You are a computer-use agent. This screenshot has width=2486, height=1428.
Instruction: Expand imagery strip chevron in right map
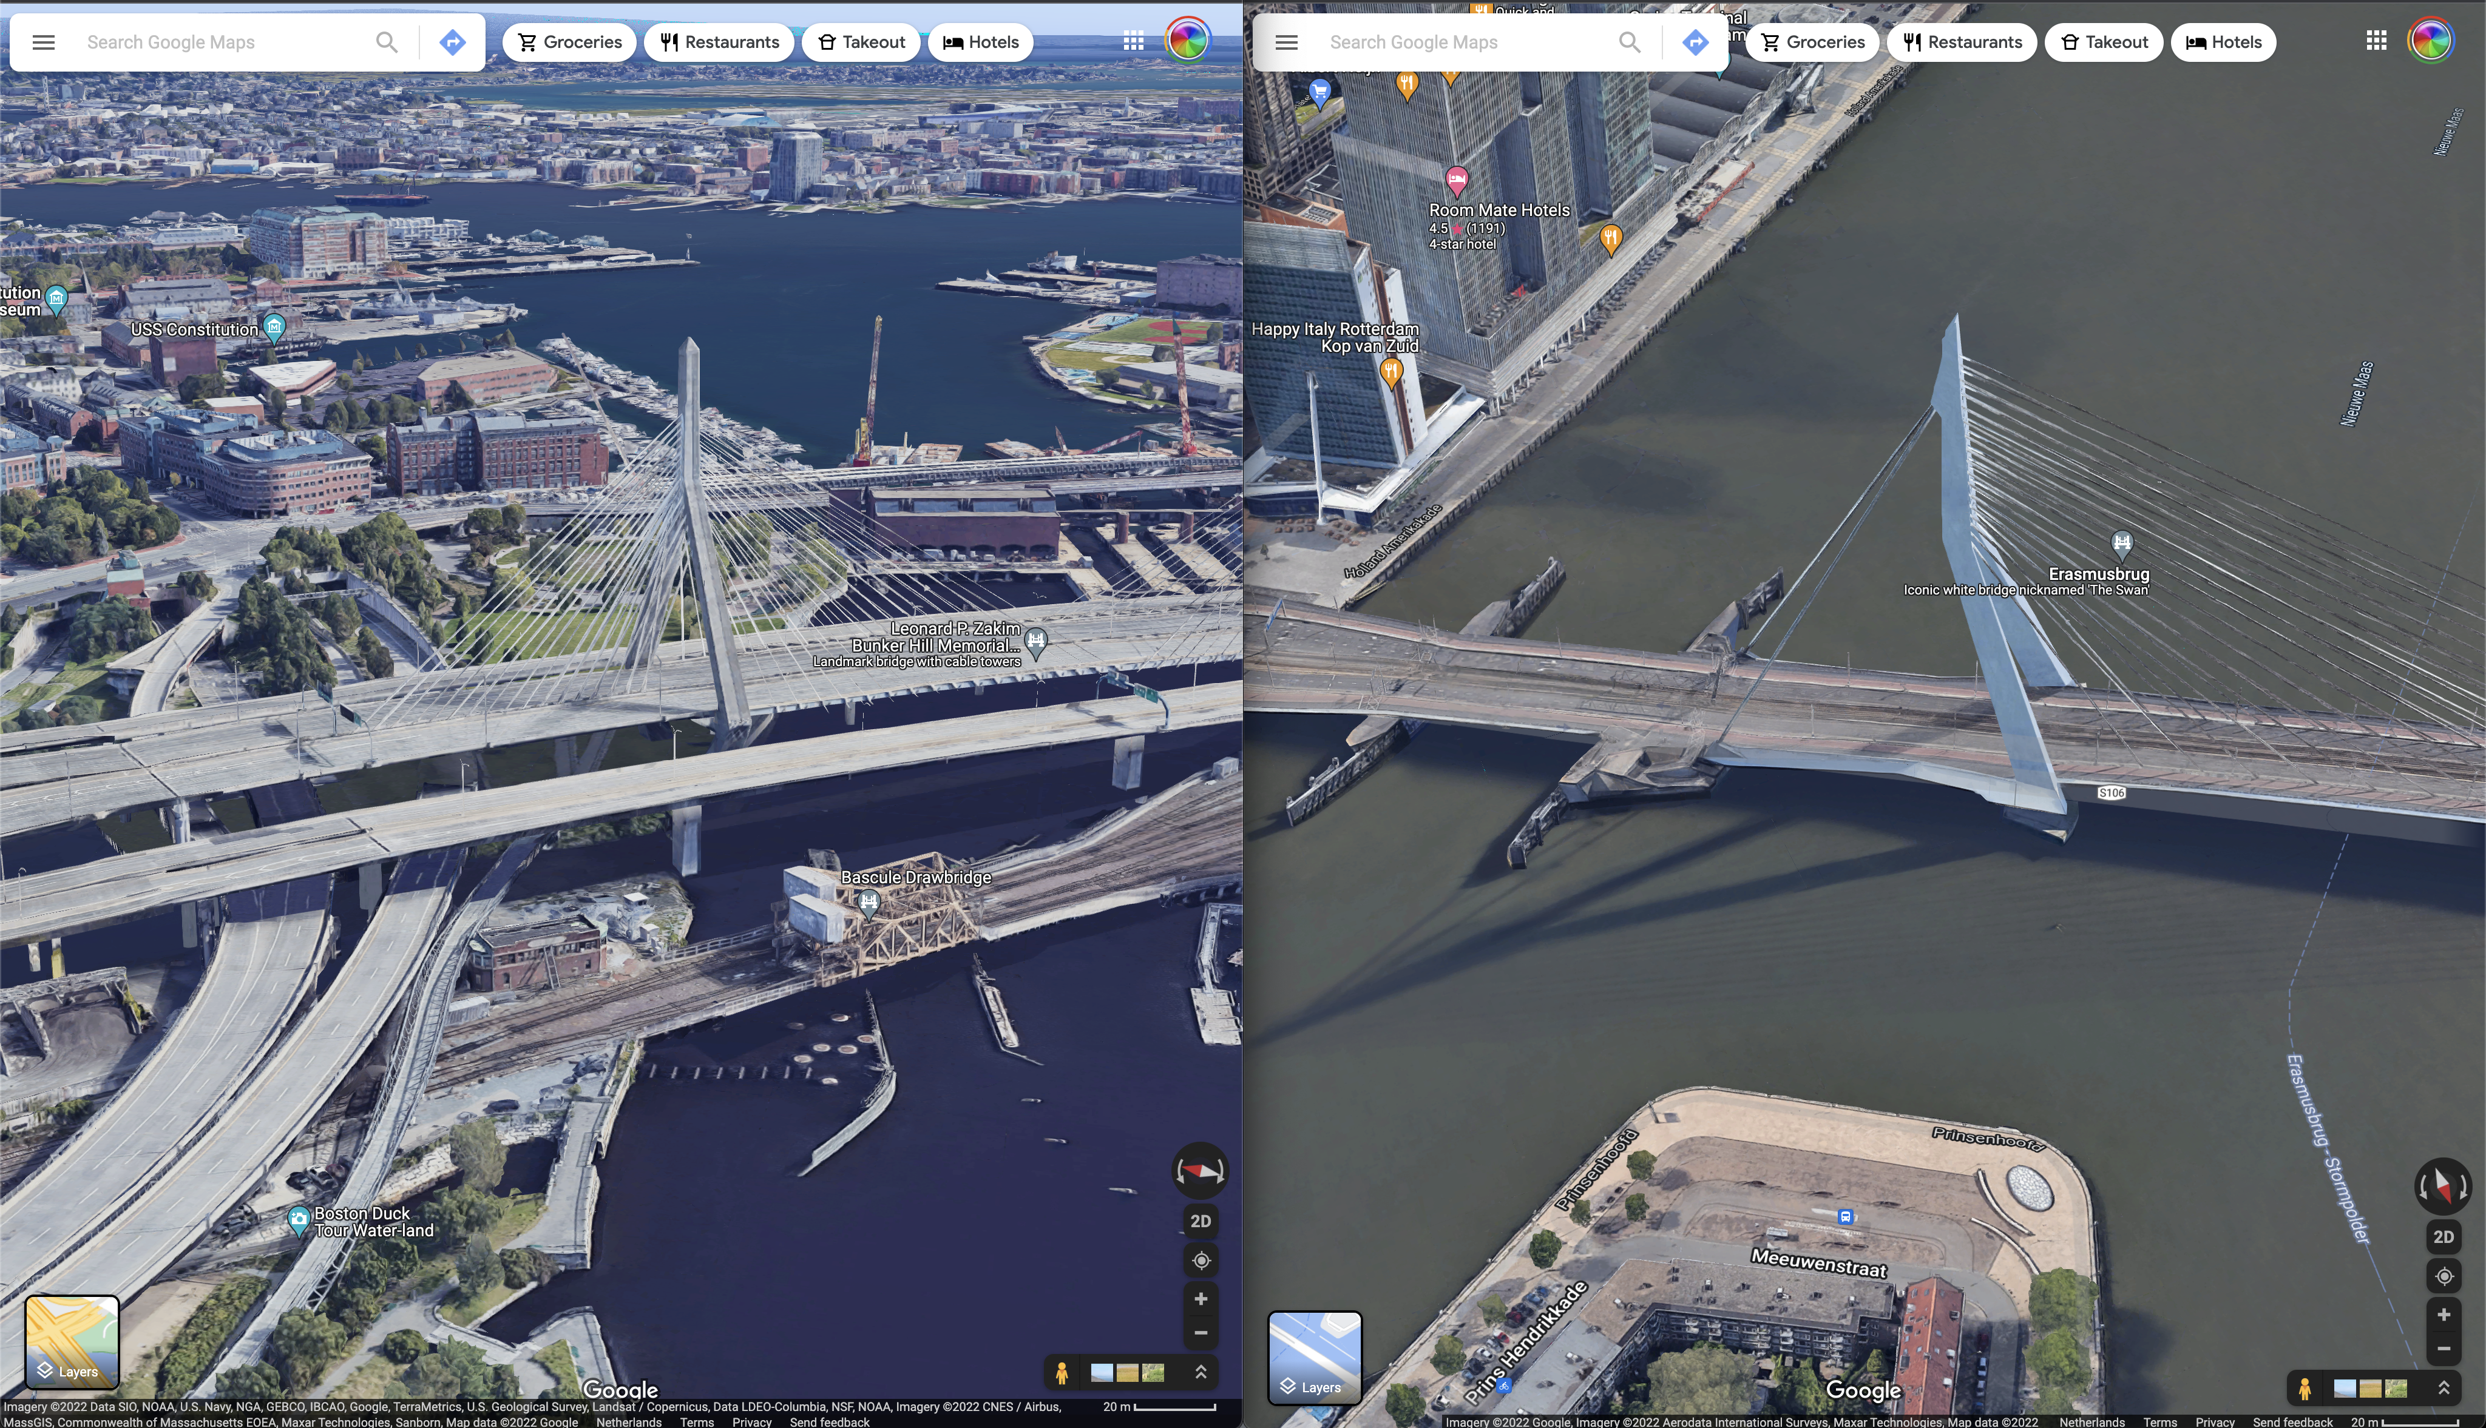2443,1388
